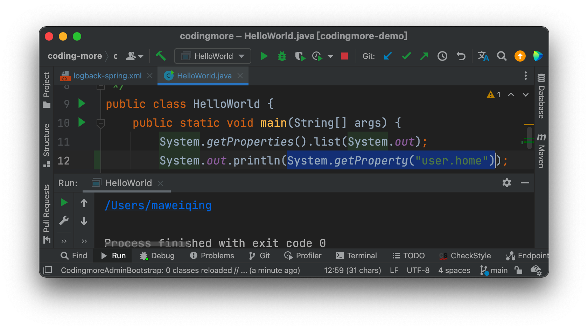Click the Build project hammer icon
This screenshot has height=329, width=588.
click(x=161, y=56)
